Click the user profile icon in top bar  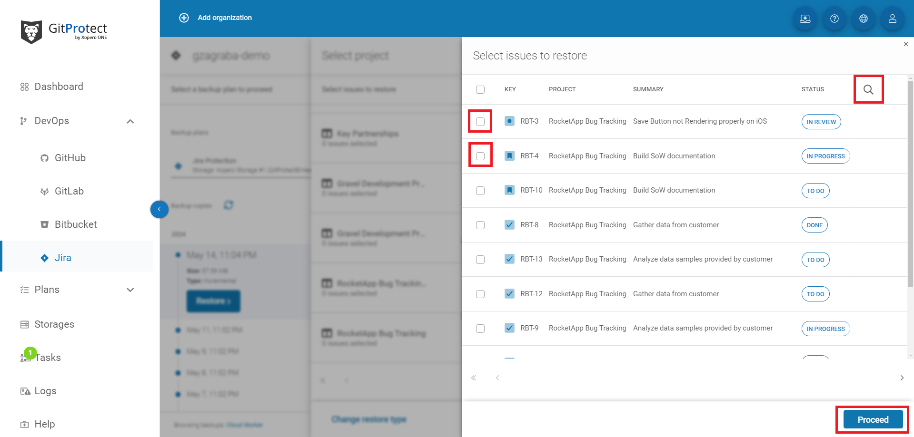point(892,19)
